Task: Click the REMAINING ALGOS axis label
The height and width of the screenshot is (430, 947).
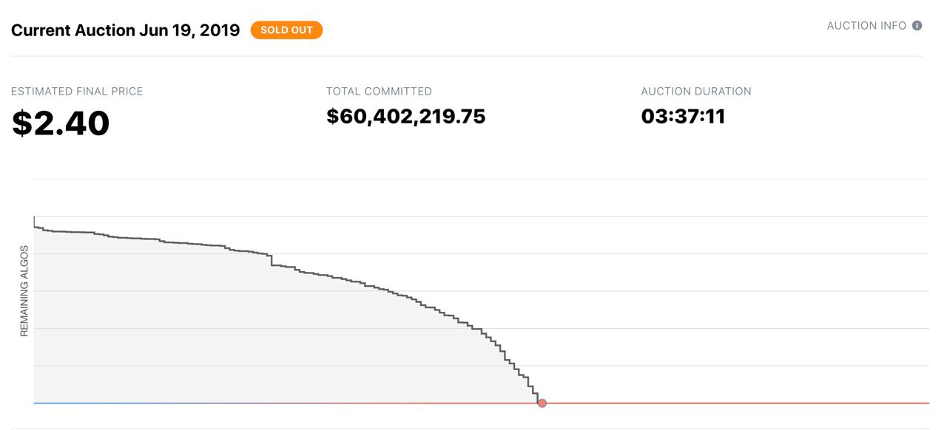Action: tap(24, 291)
